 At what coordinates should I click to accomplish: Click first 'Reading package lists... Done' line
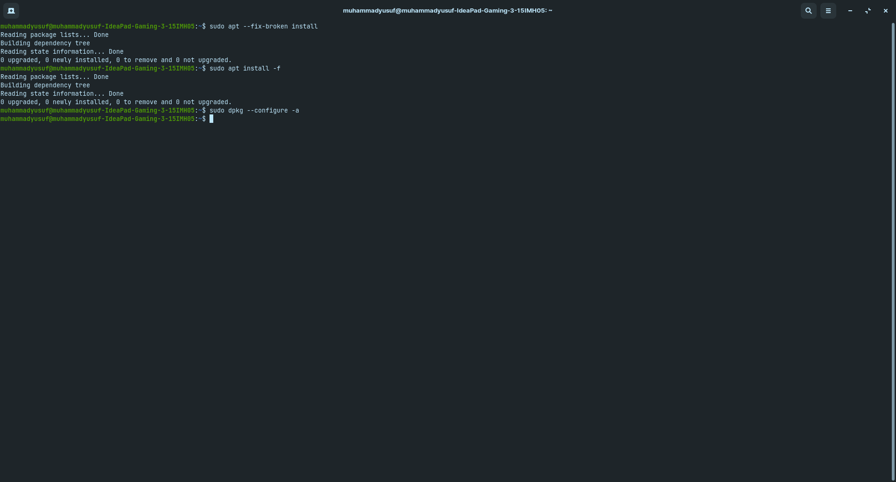point(55,35)
